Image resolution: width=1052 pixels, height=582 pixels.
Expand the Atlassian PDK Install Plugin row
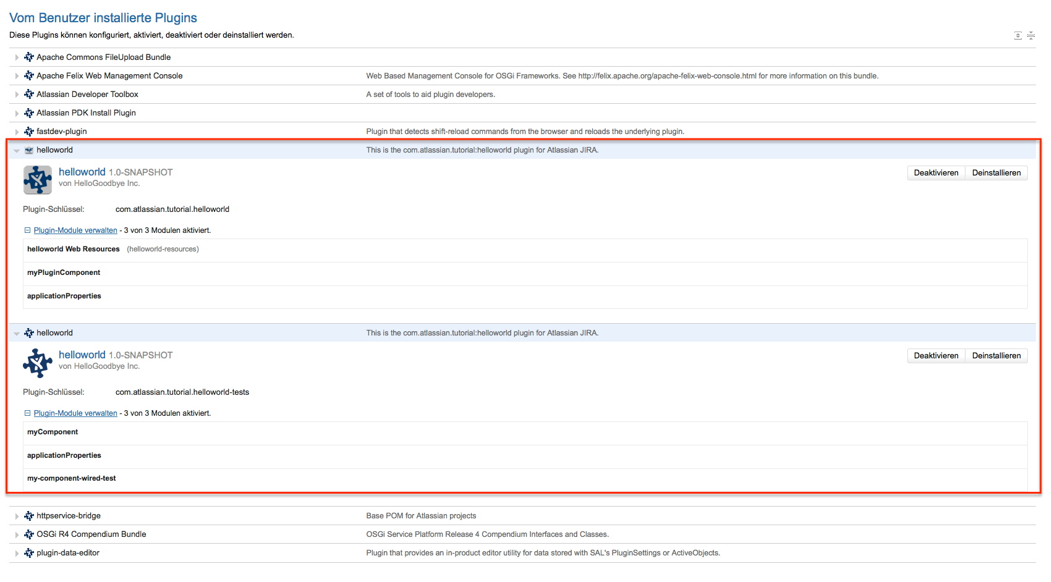click(17, 113)
